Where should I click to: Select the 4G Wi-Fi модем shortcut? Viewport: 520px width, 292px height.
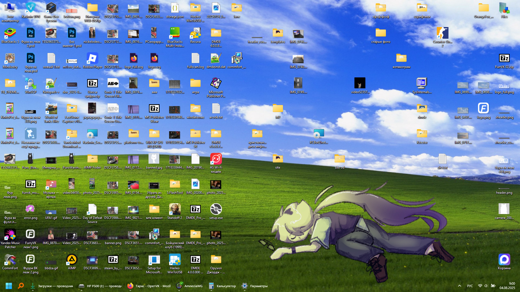pos(216,163)
